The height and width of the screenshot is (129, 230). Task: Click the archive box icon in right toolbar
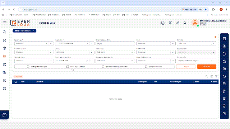click(x=224, y=39)
